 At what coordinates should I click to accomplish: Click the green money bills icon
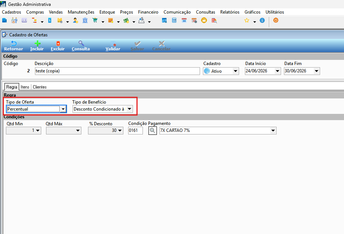click(x=126, y=21)
